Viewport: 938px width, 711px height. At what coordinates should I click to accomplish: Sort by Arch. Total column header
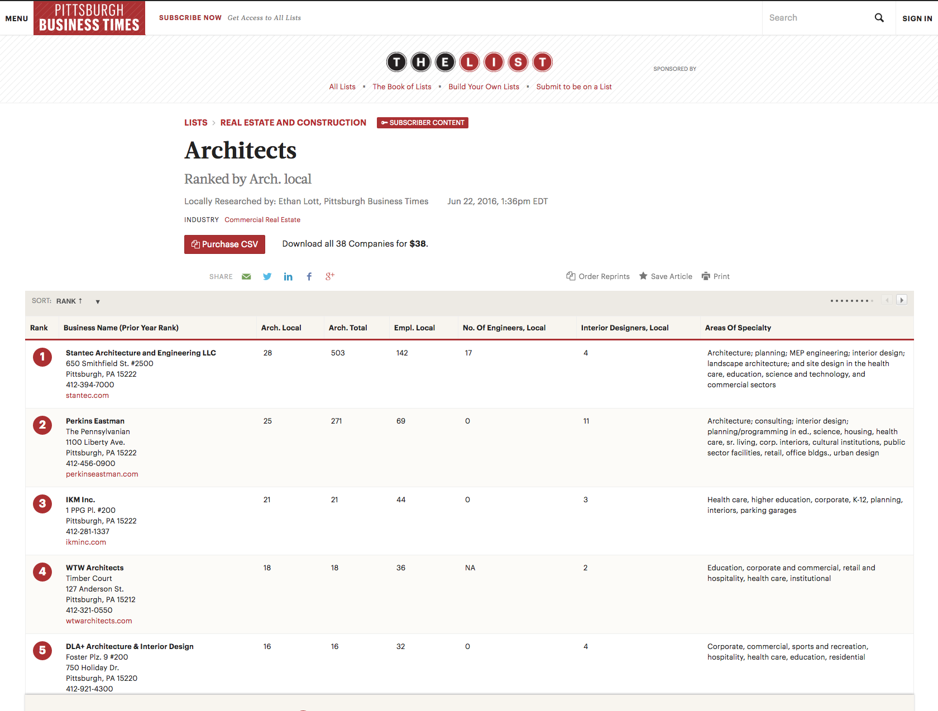[348, 328]
